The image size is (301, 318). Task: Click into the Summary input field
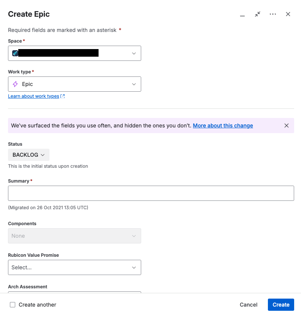click(151, 193)
